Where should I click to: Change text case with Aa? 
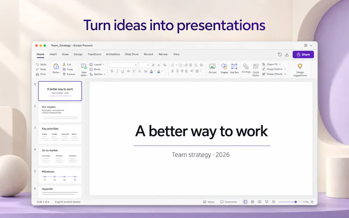(146, 71)
